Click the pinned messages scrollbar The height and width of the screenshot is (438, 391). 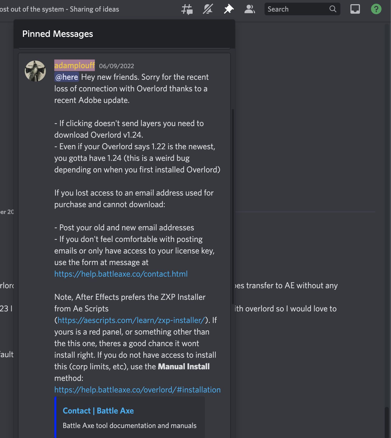click(233, 208)
